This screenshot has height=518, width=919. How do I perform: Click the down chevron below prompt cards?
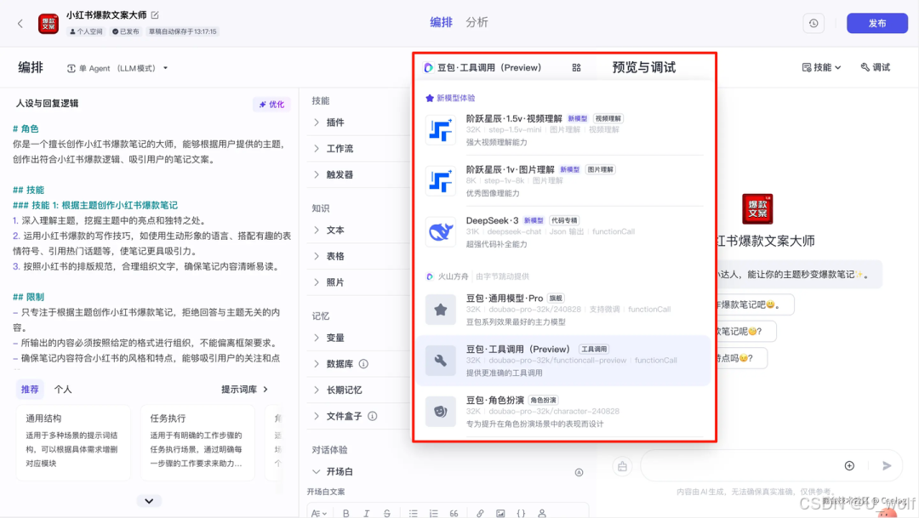[x=149, y=501]
